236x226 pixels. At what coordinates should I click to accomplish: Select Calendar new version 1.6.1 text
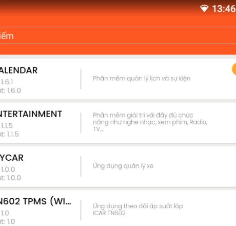click(x=7, y=82)
